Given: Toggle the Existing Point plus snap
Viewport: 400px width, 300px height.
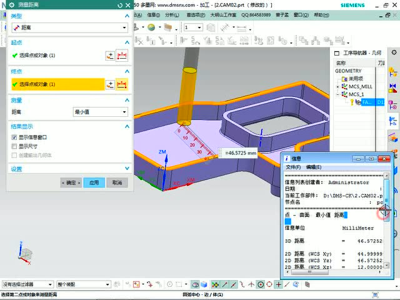Looking at the screenshot, I should (279, 284).
